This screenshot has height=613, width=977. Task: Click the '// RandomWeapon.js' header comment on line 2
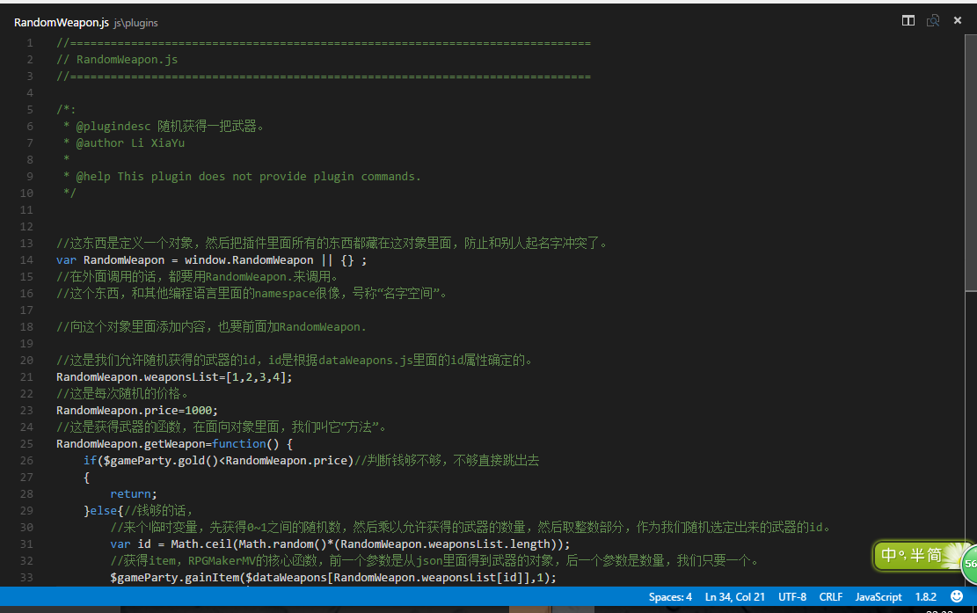point(117,59)
